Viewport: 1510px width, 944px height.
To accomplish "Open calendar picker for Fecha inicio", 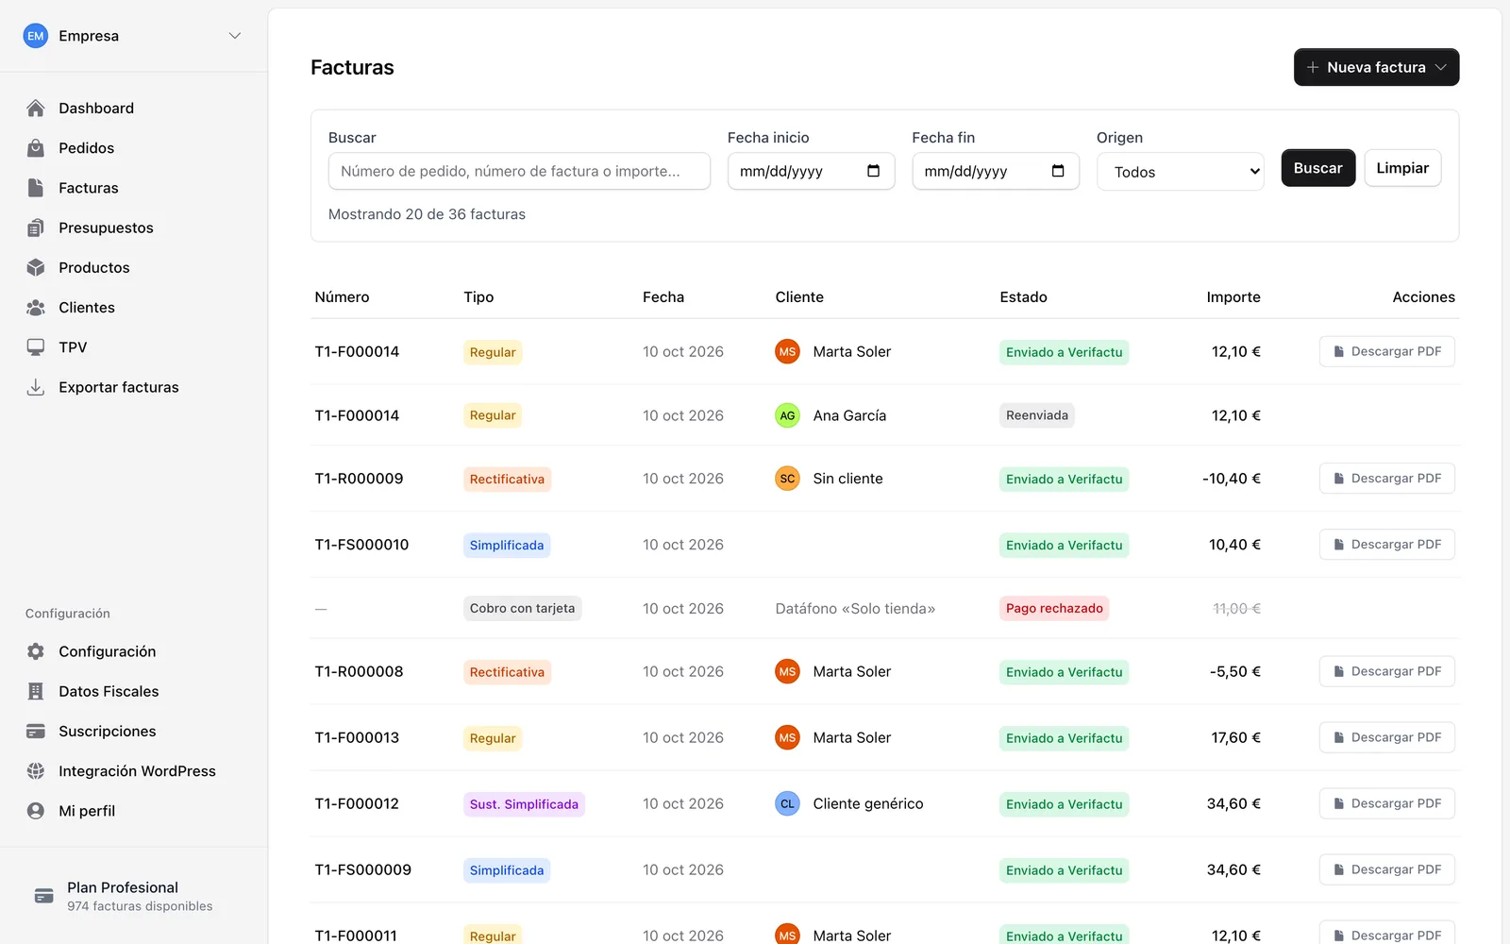I will point(873,171).
